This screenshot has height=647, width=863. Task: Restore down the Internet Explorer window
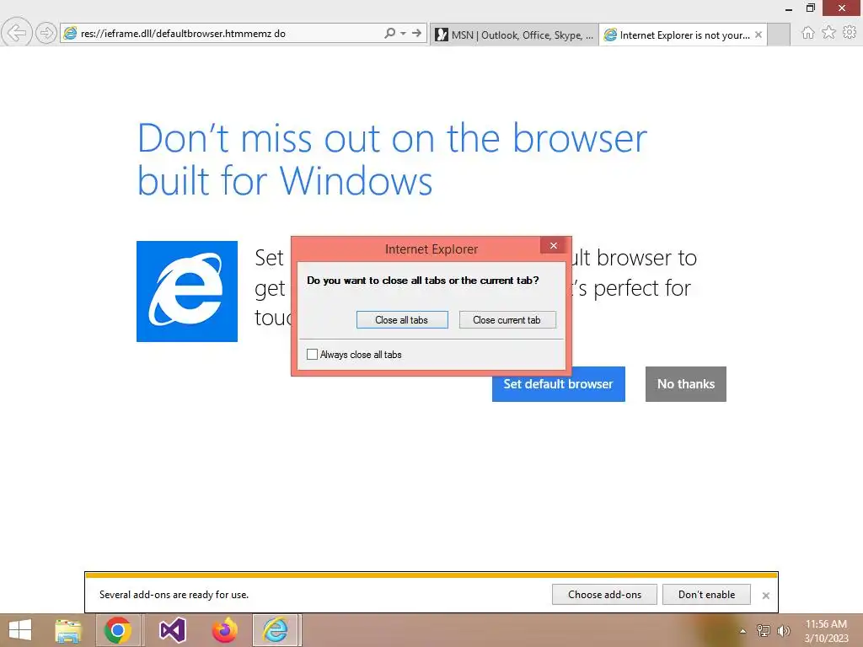coord(810,8)
